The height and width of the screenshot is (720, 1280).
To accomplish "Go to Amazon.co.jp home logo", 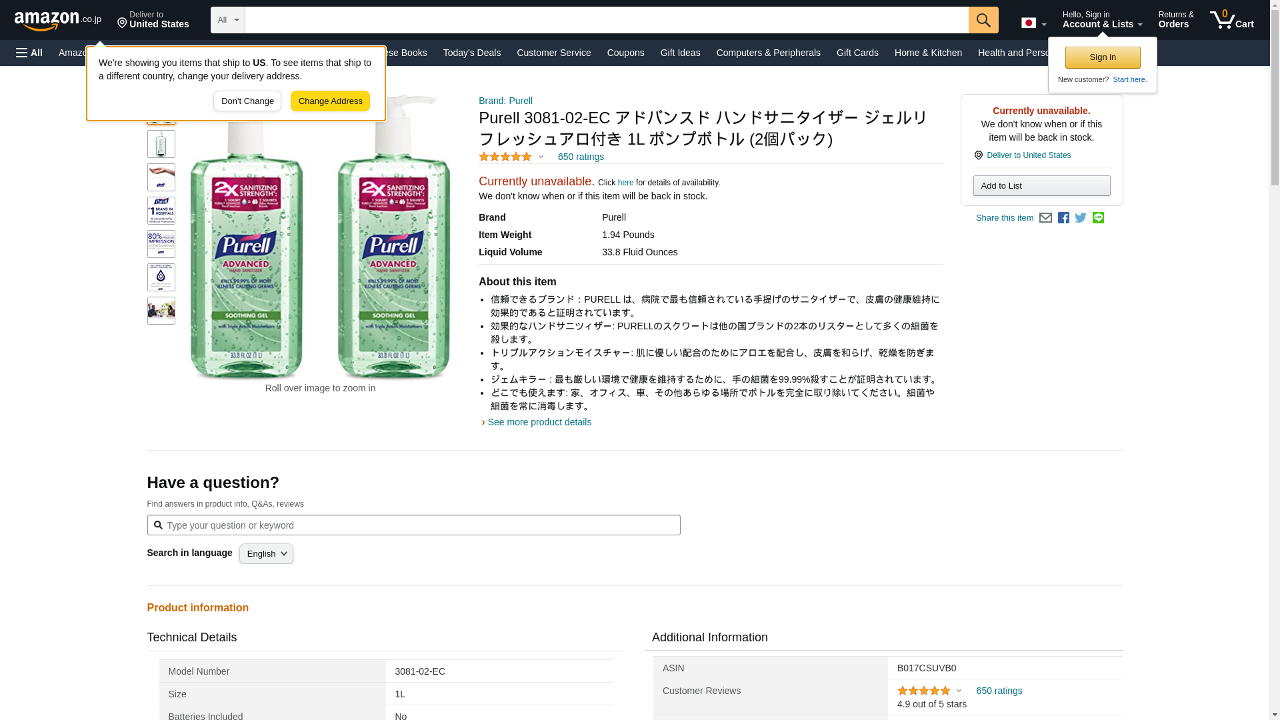I will (57, 21).
